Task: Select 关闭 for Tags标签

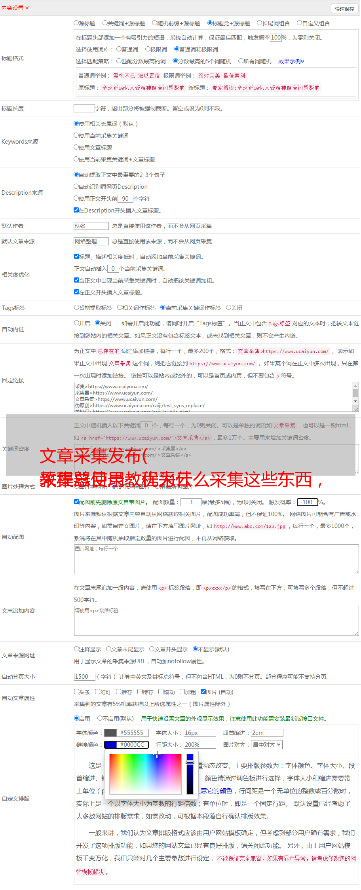Action: 229,307
